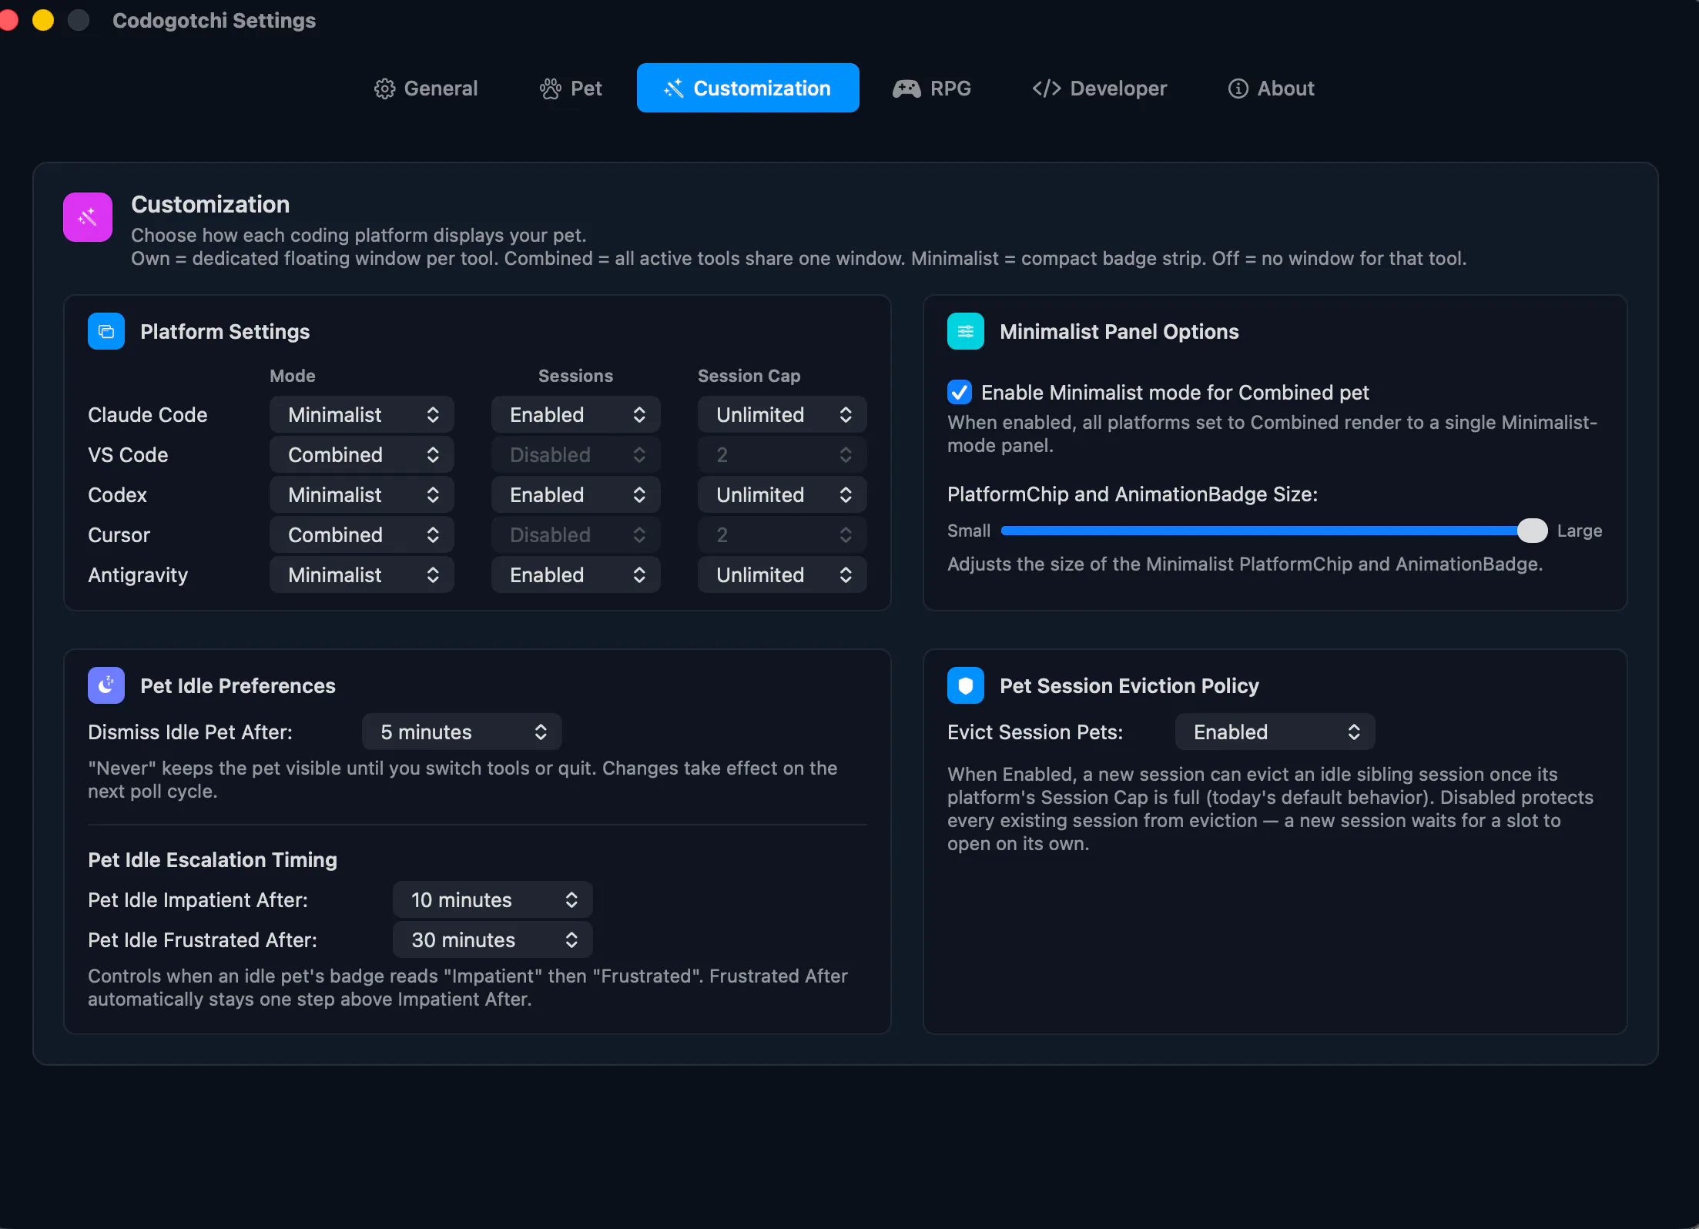
Task: Open Antigravity Sessions dropdown
Action: point(576,575)
